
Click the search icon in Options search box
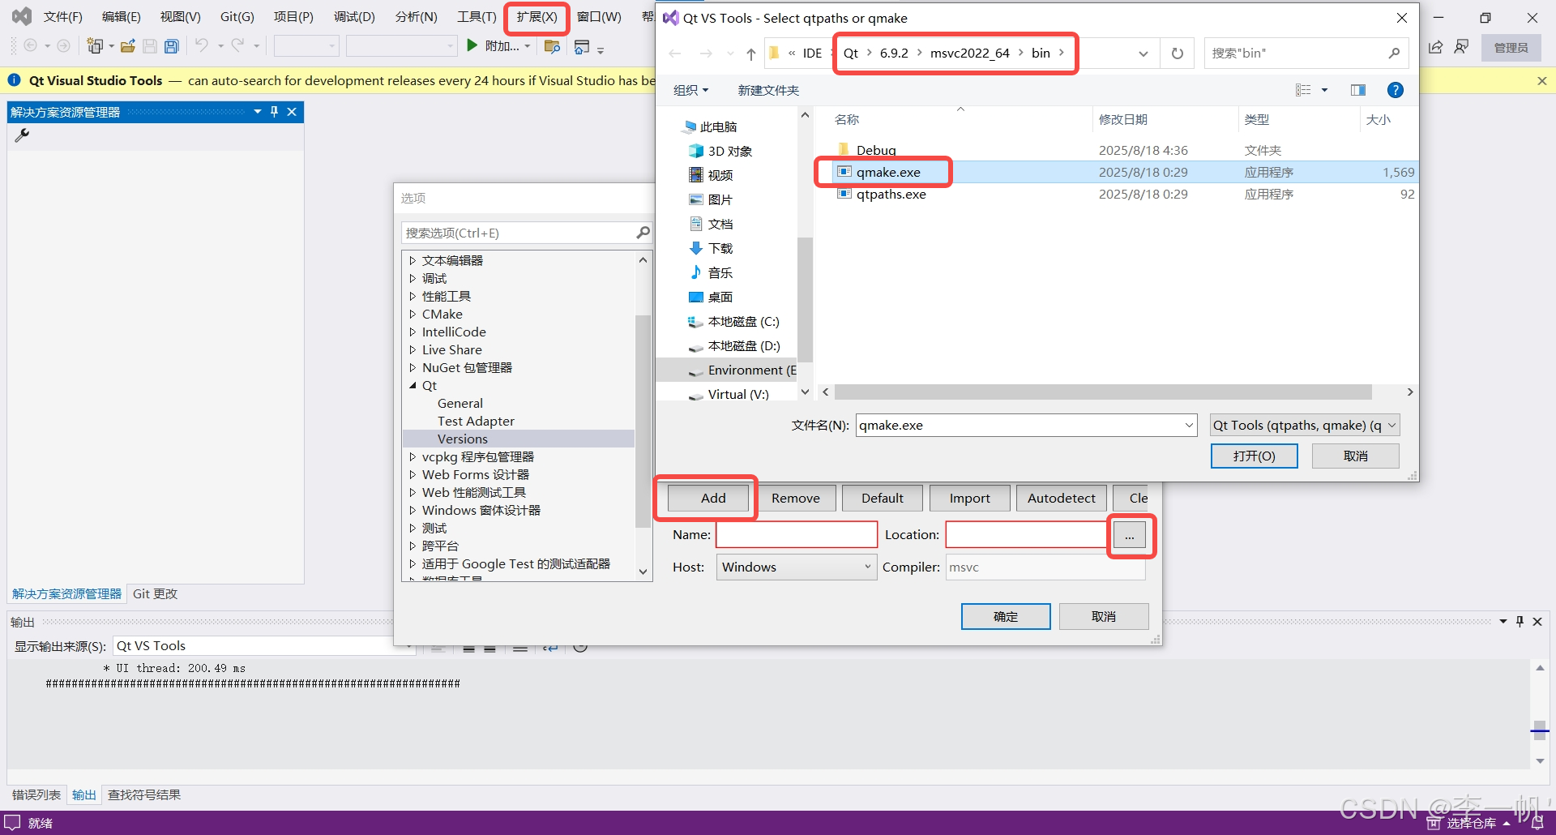[x=643, y=233]
